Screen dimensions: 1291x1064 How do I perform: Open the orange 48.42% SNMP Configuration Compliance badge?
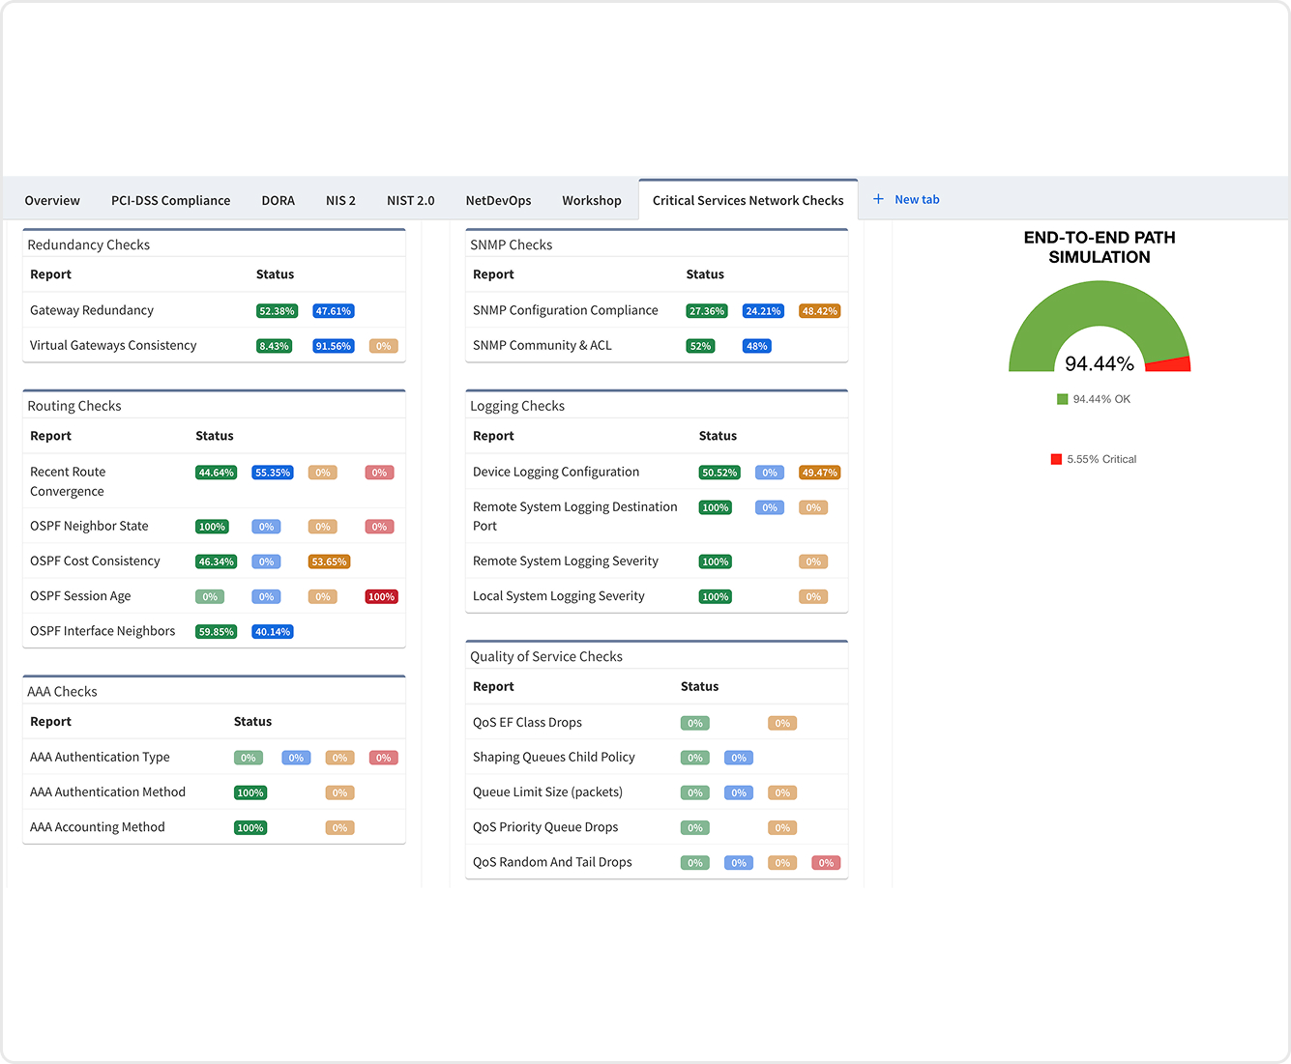(819, 311)
